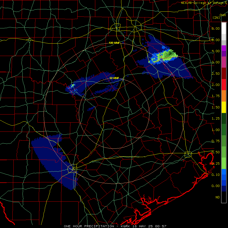
Task: Click the bright red legend swatch
Action: tap(224, 85)
